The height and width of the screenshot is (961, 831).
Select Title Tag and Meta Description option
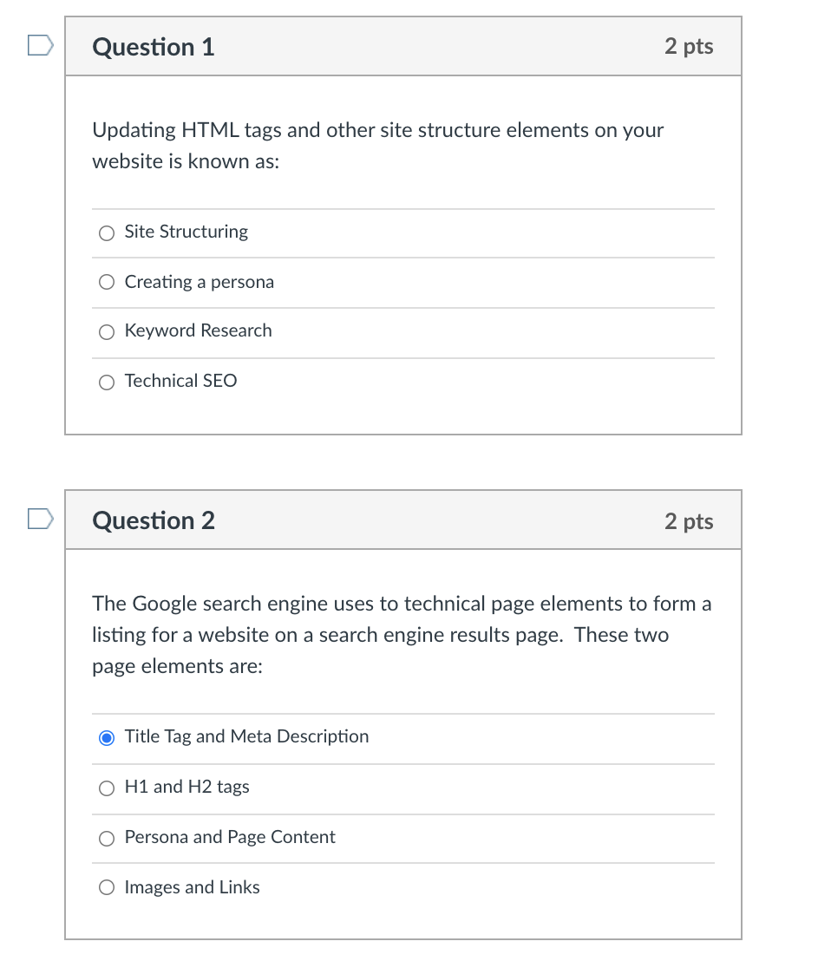click(x=106, y=737)
